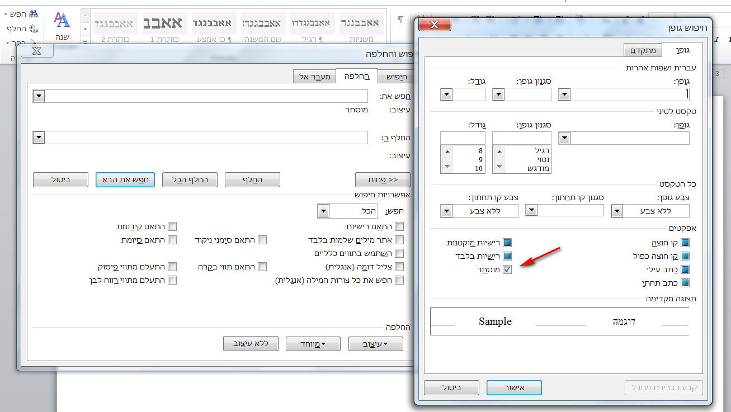Open the עיצוב (Format) menu button
Screen dimensions: 731x412
(x=376, y=344)
